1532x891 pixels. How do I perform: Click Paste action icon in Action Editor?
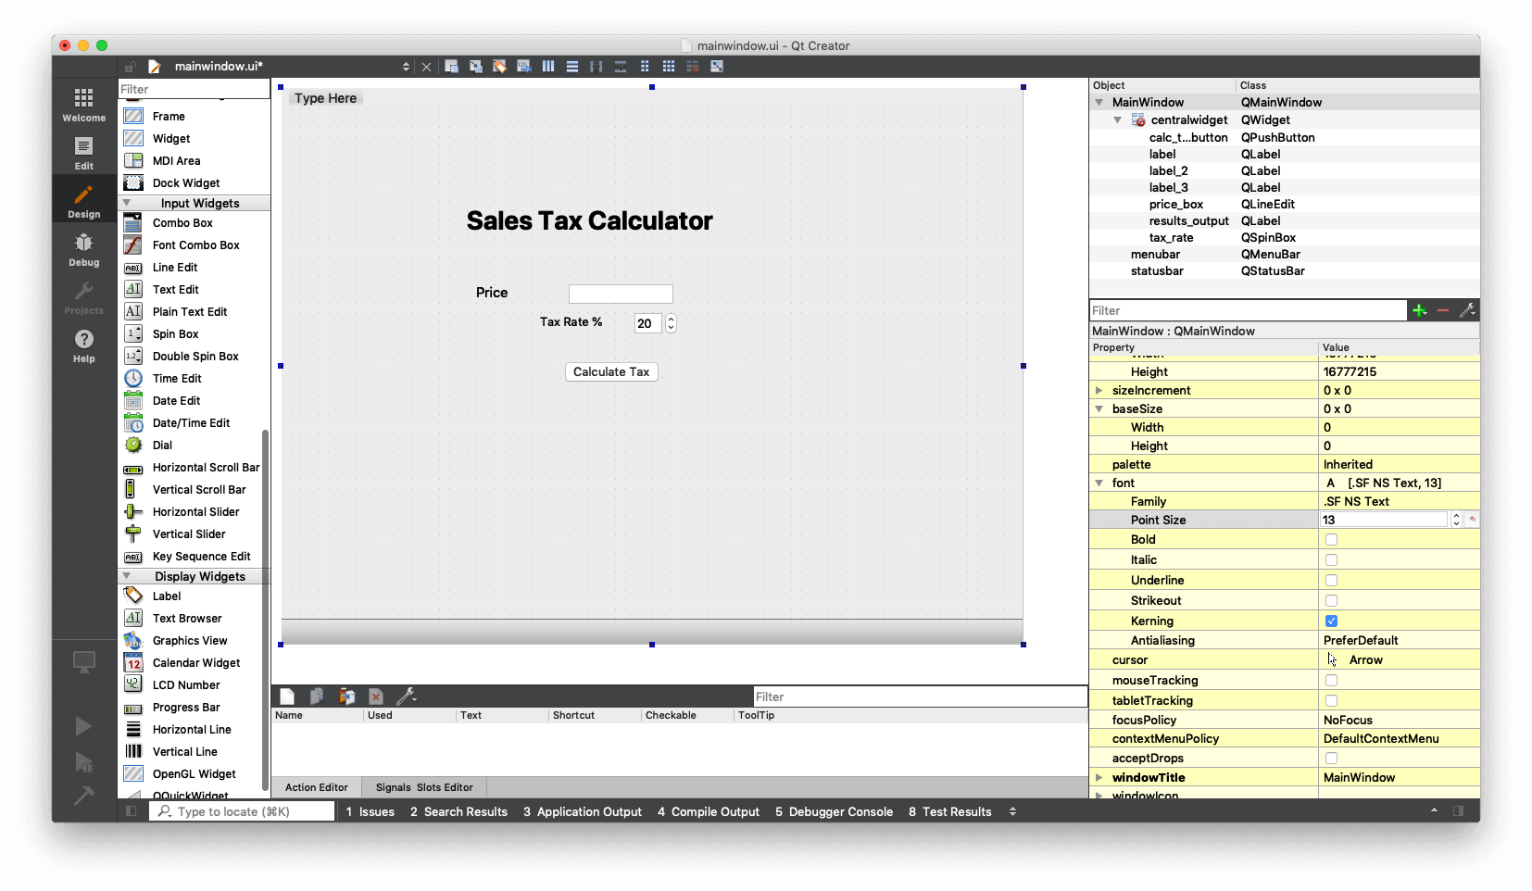[346, 696]
